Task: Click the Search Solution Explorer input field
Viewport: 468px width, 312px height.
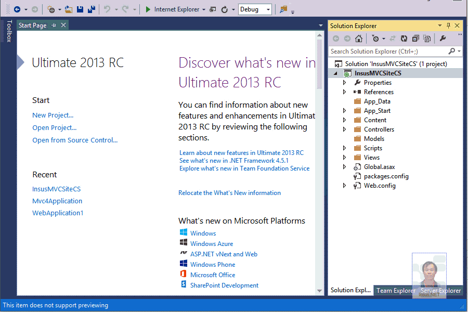Action: pos(388,51)
